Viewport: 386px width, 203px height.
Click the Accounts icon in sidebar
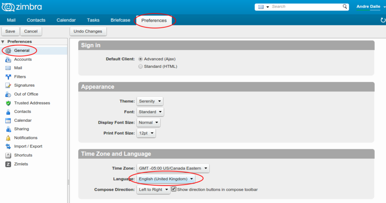pyautogui.click(x=8, y=59)
